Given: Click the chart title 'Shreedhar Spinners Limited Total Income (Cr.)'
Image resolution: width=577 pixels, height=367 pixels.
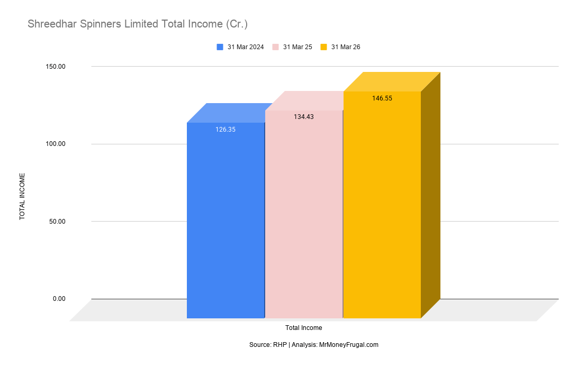Looking at the screenshot, I should pyautogui.click(x=138, y=24).
